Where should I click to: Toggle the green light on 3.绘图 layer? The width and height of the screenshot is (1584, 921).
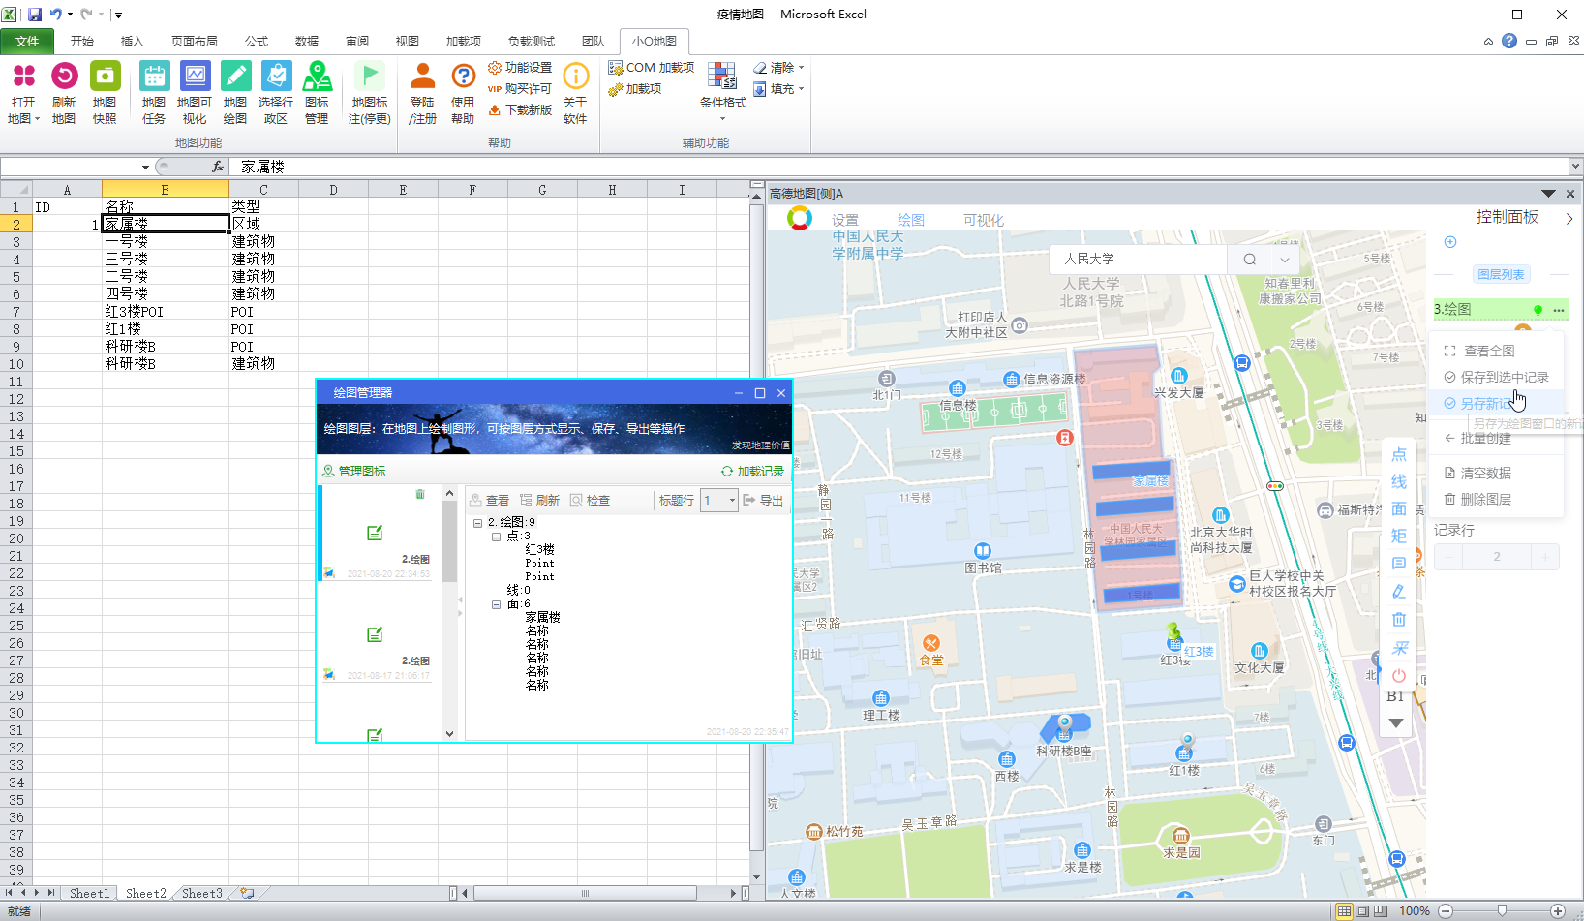click(1538, 310)
